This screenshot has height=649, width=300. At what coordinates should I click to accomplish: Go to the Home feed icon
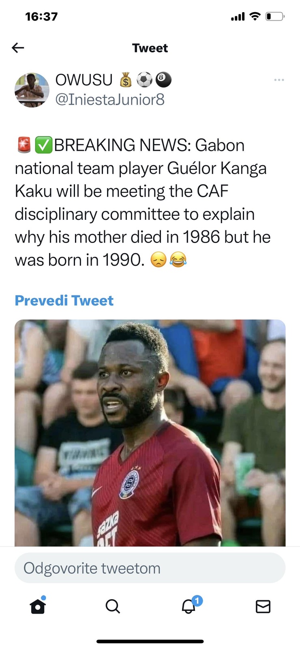[x=38, y=606]
